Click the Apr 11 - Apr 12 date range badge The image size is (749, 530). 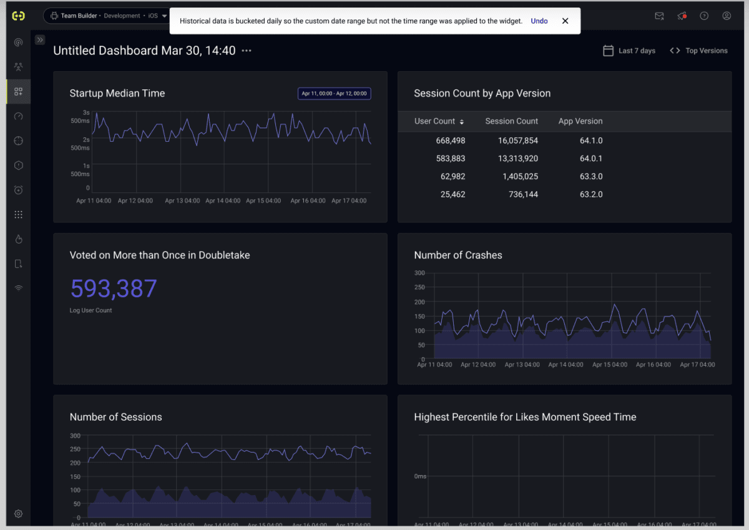coord(335,94)
